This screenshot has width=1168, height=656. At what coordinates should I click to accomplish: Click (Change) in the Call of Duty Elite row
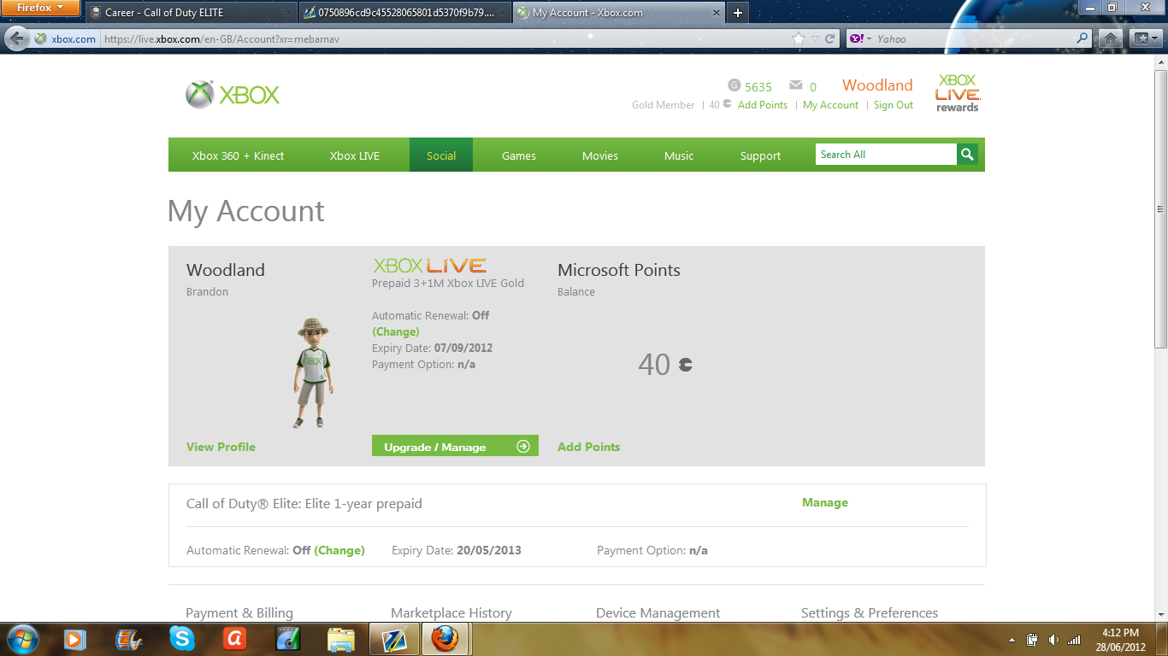(x=339, y=550)
